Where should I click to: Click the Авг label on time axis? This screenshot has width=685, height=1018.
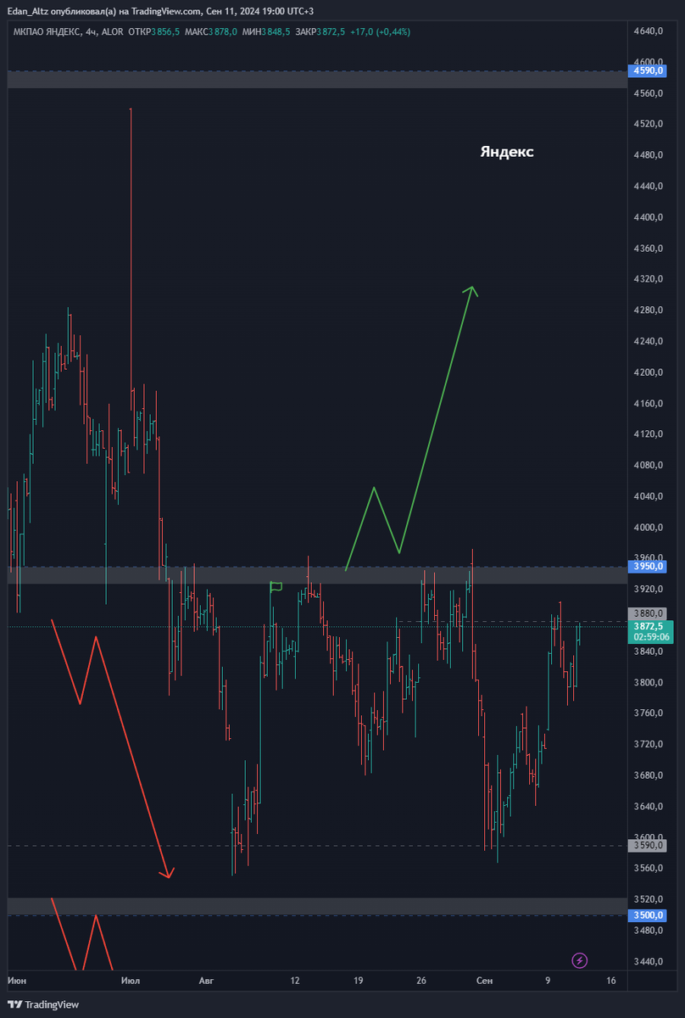point(207,981)
